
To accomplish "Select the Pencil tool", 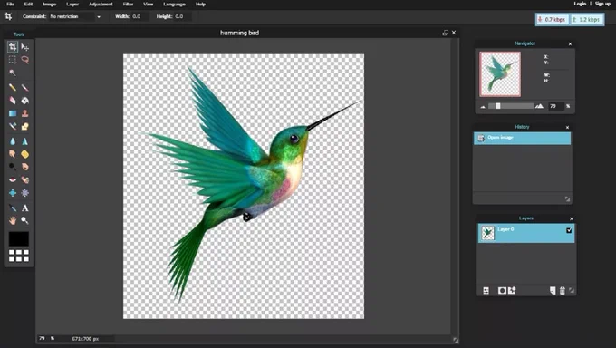I will (x=13, y=87).
